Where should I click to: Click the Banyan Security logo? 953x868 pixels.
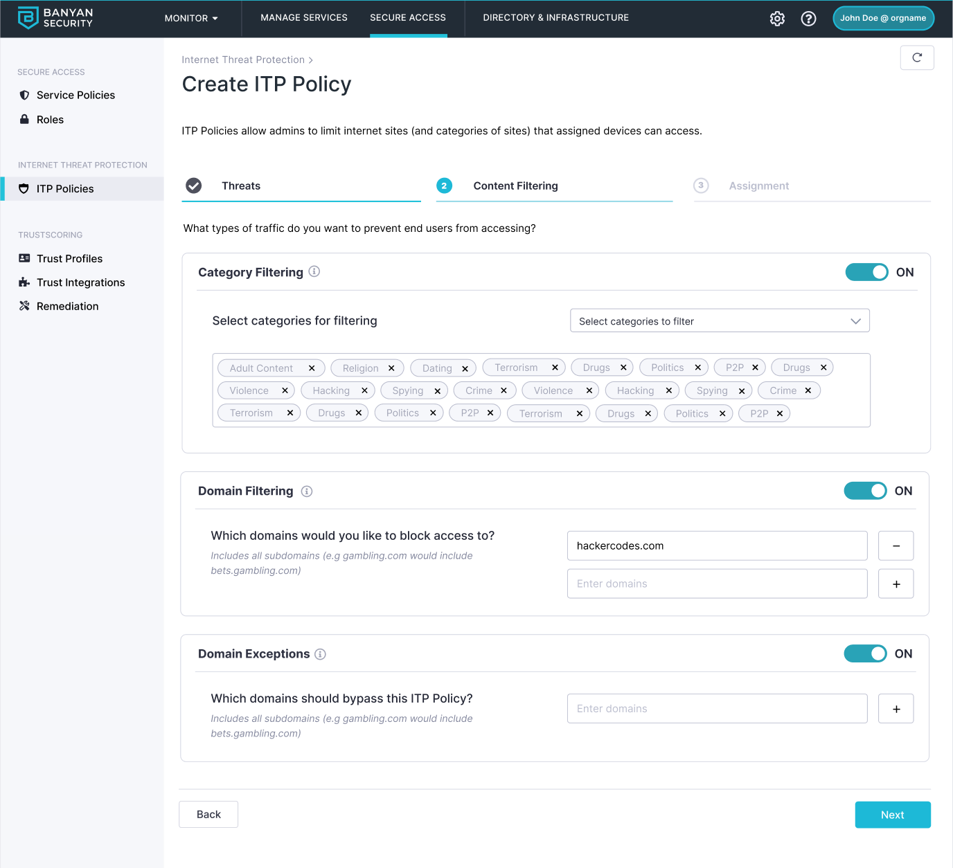tap(55, 18)
